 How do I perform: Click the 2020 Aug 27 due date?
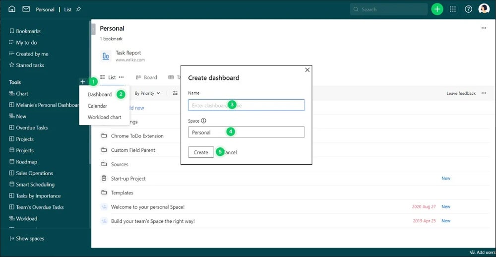pyautogui.click(x=424, y=207)
